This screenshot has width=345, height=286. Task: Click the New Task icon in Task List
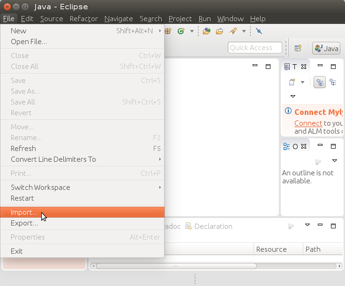292,83
